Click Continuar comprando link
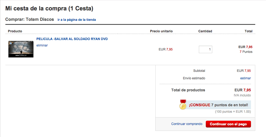266x137 pixels. coord(187,124)
